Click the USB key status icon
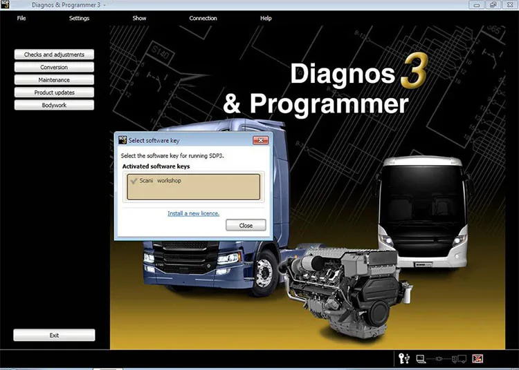 click(x=404, y=358)
